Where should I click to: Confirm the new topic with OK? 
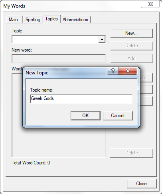click(85, 116)
